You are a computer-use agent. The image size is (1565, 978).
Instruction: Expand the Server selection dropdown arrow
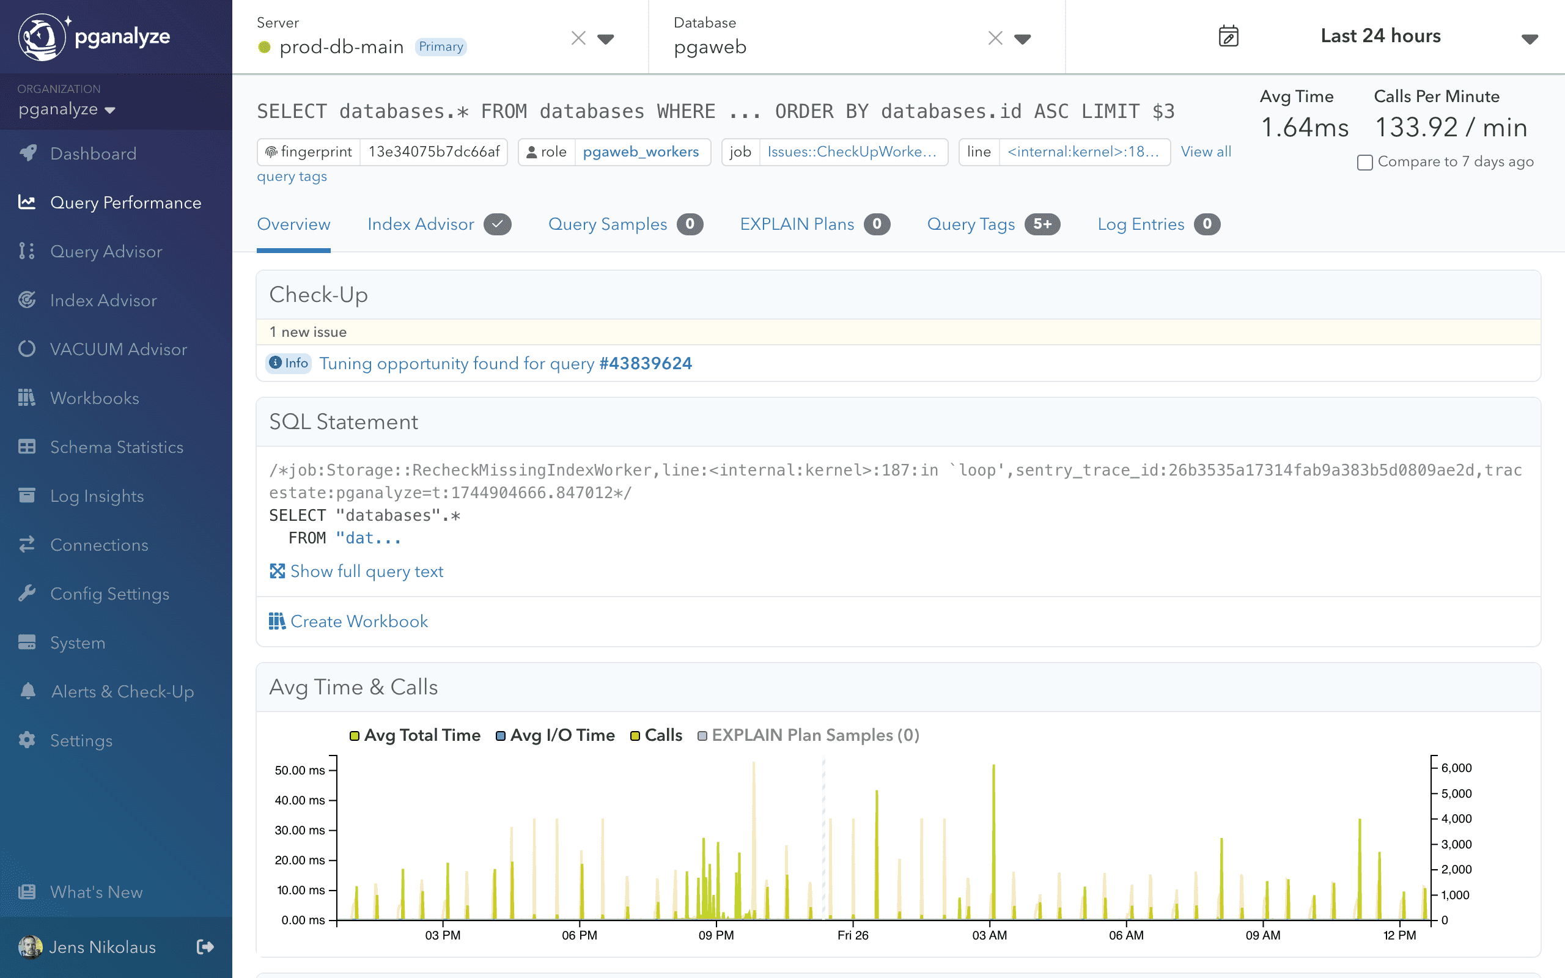[x=605, y=40]
